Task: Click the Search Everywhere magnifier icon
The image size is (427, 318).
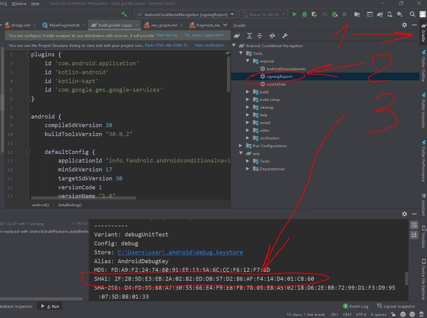Action: [x=413, y=14]
